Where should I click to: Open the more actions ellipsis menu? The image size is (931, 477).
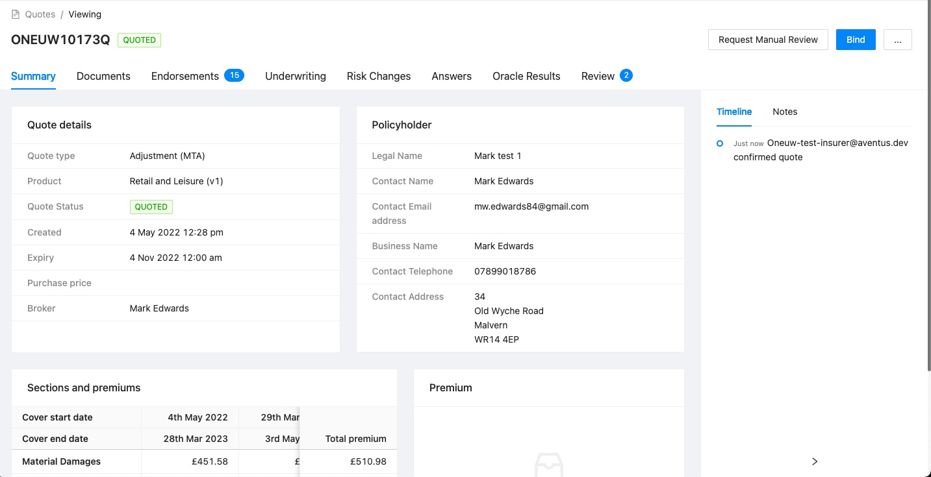point(898,40)
